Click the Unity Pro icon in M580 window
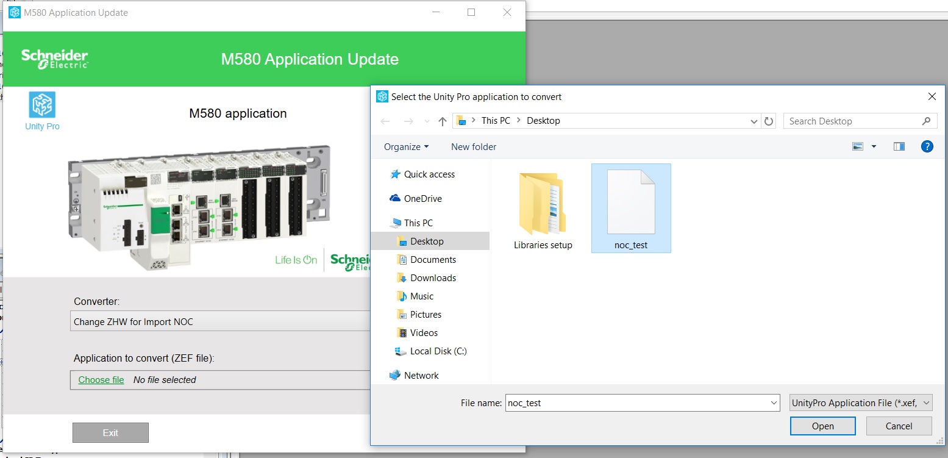 [42, 105]
